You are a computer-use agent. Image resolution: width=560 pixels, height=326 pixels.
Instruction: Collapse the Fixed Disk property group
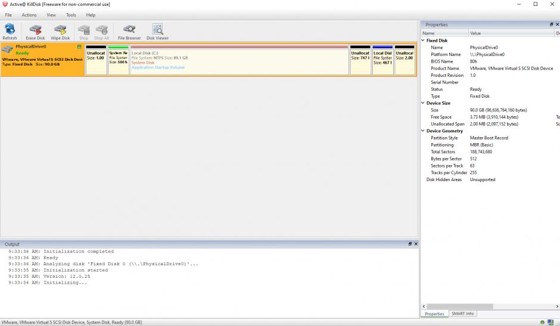[x=424, y=41]
